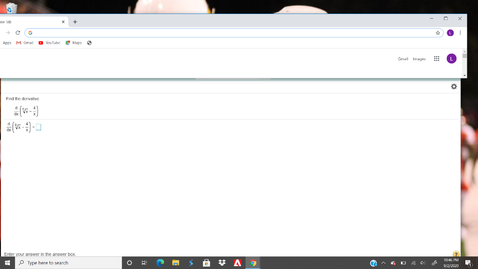Open a new browser tab
The image size is (478, 269).
coord(75,21)
